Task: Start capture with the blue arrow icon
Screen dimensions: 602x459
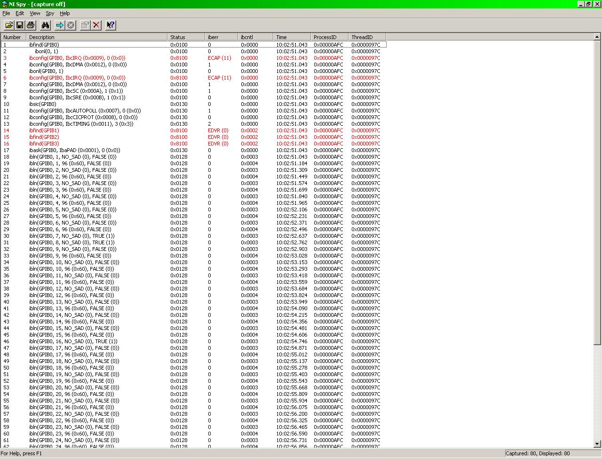Action: point(60,25)
